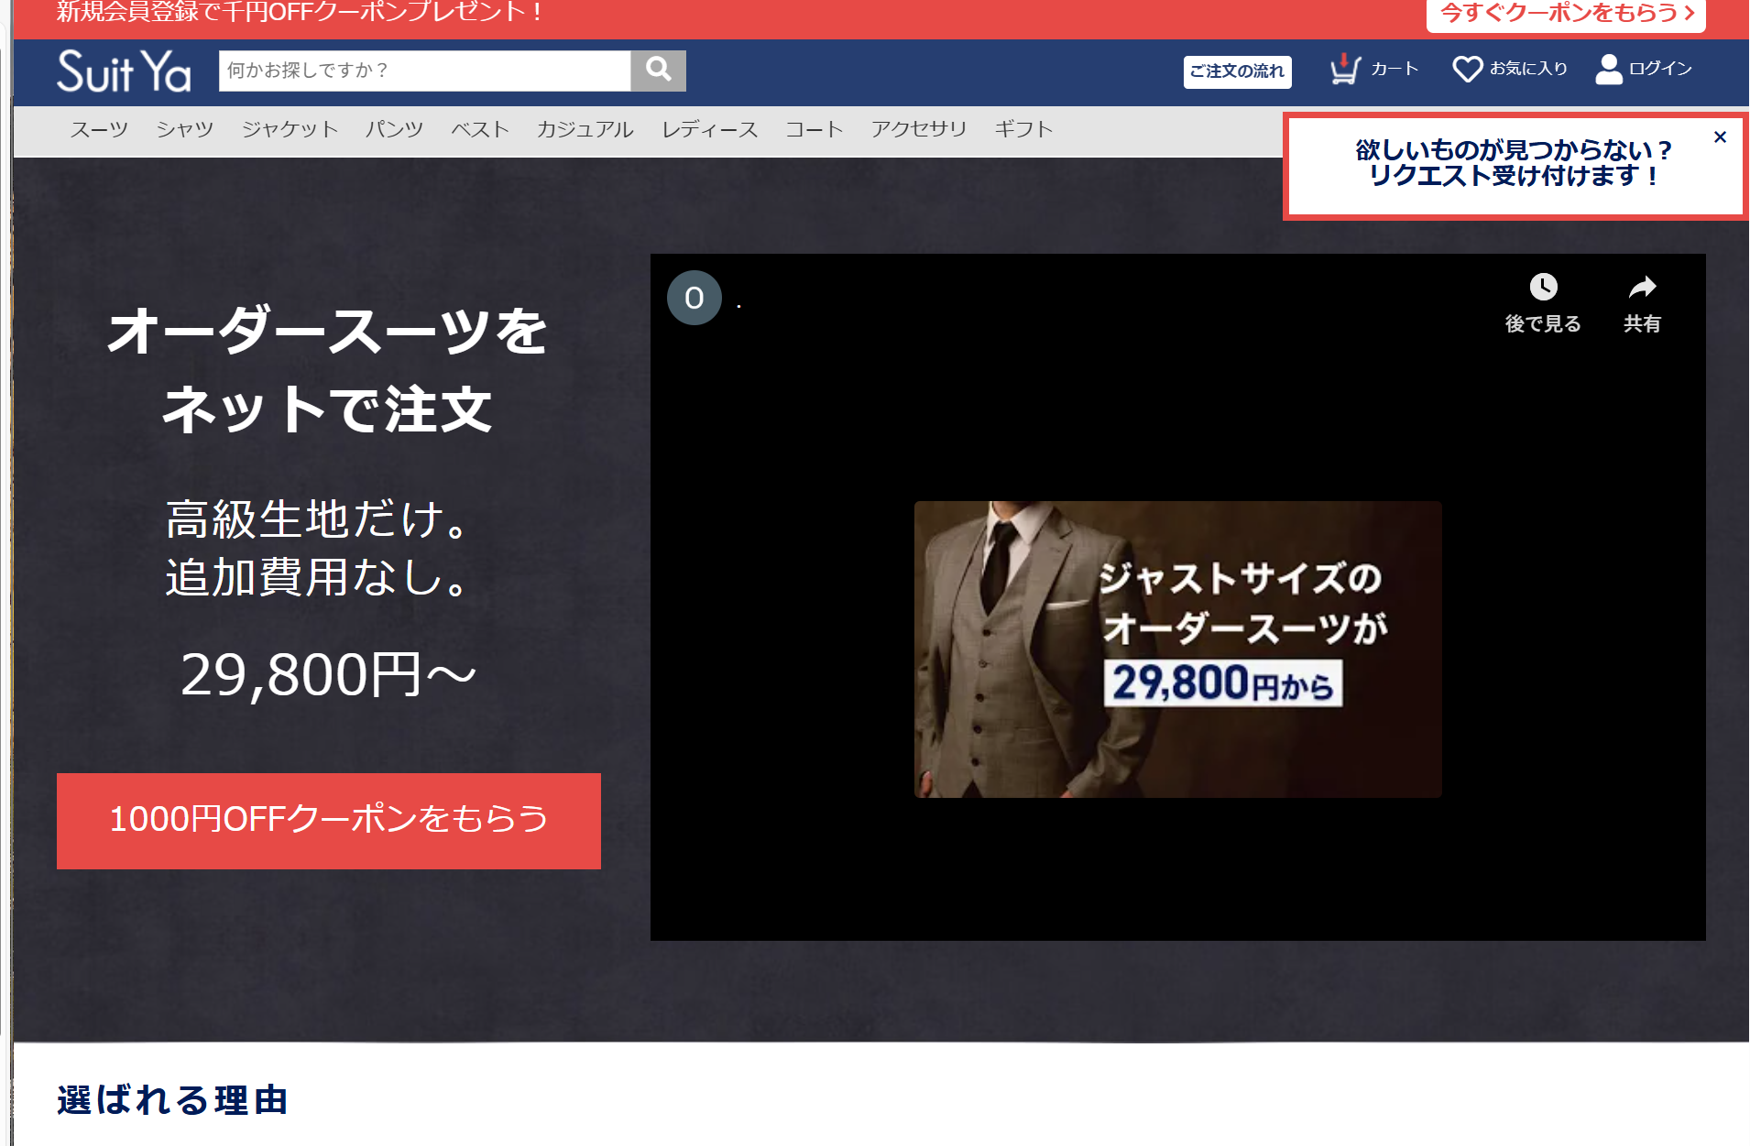Open the shopping cart icon
The height and width of the screenshot is (1146, 1750).
point(1345,69)
